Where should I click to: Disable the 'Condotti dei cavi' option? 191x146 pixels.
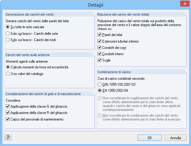tap(100, 48)
